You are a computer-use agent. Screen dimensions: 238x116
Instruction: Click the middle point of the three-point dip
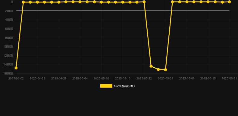tap(158, 69)
